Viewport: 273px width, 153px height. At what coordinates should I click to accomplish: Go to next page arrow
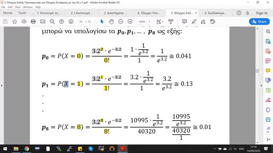[71, 22]
